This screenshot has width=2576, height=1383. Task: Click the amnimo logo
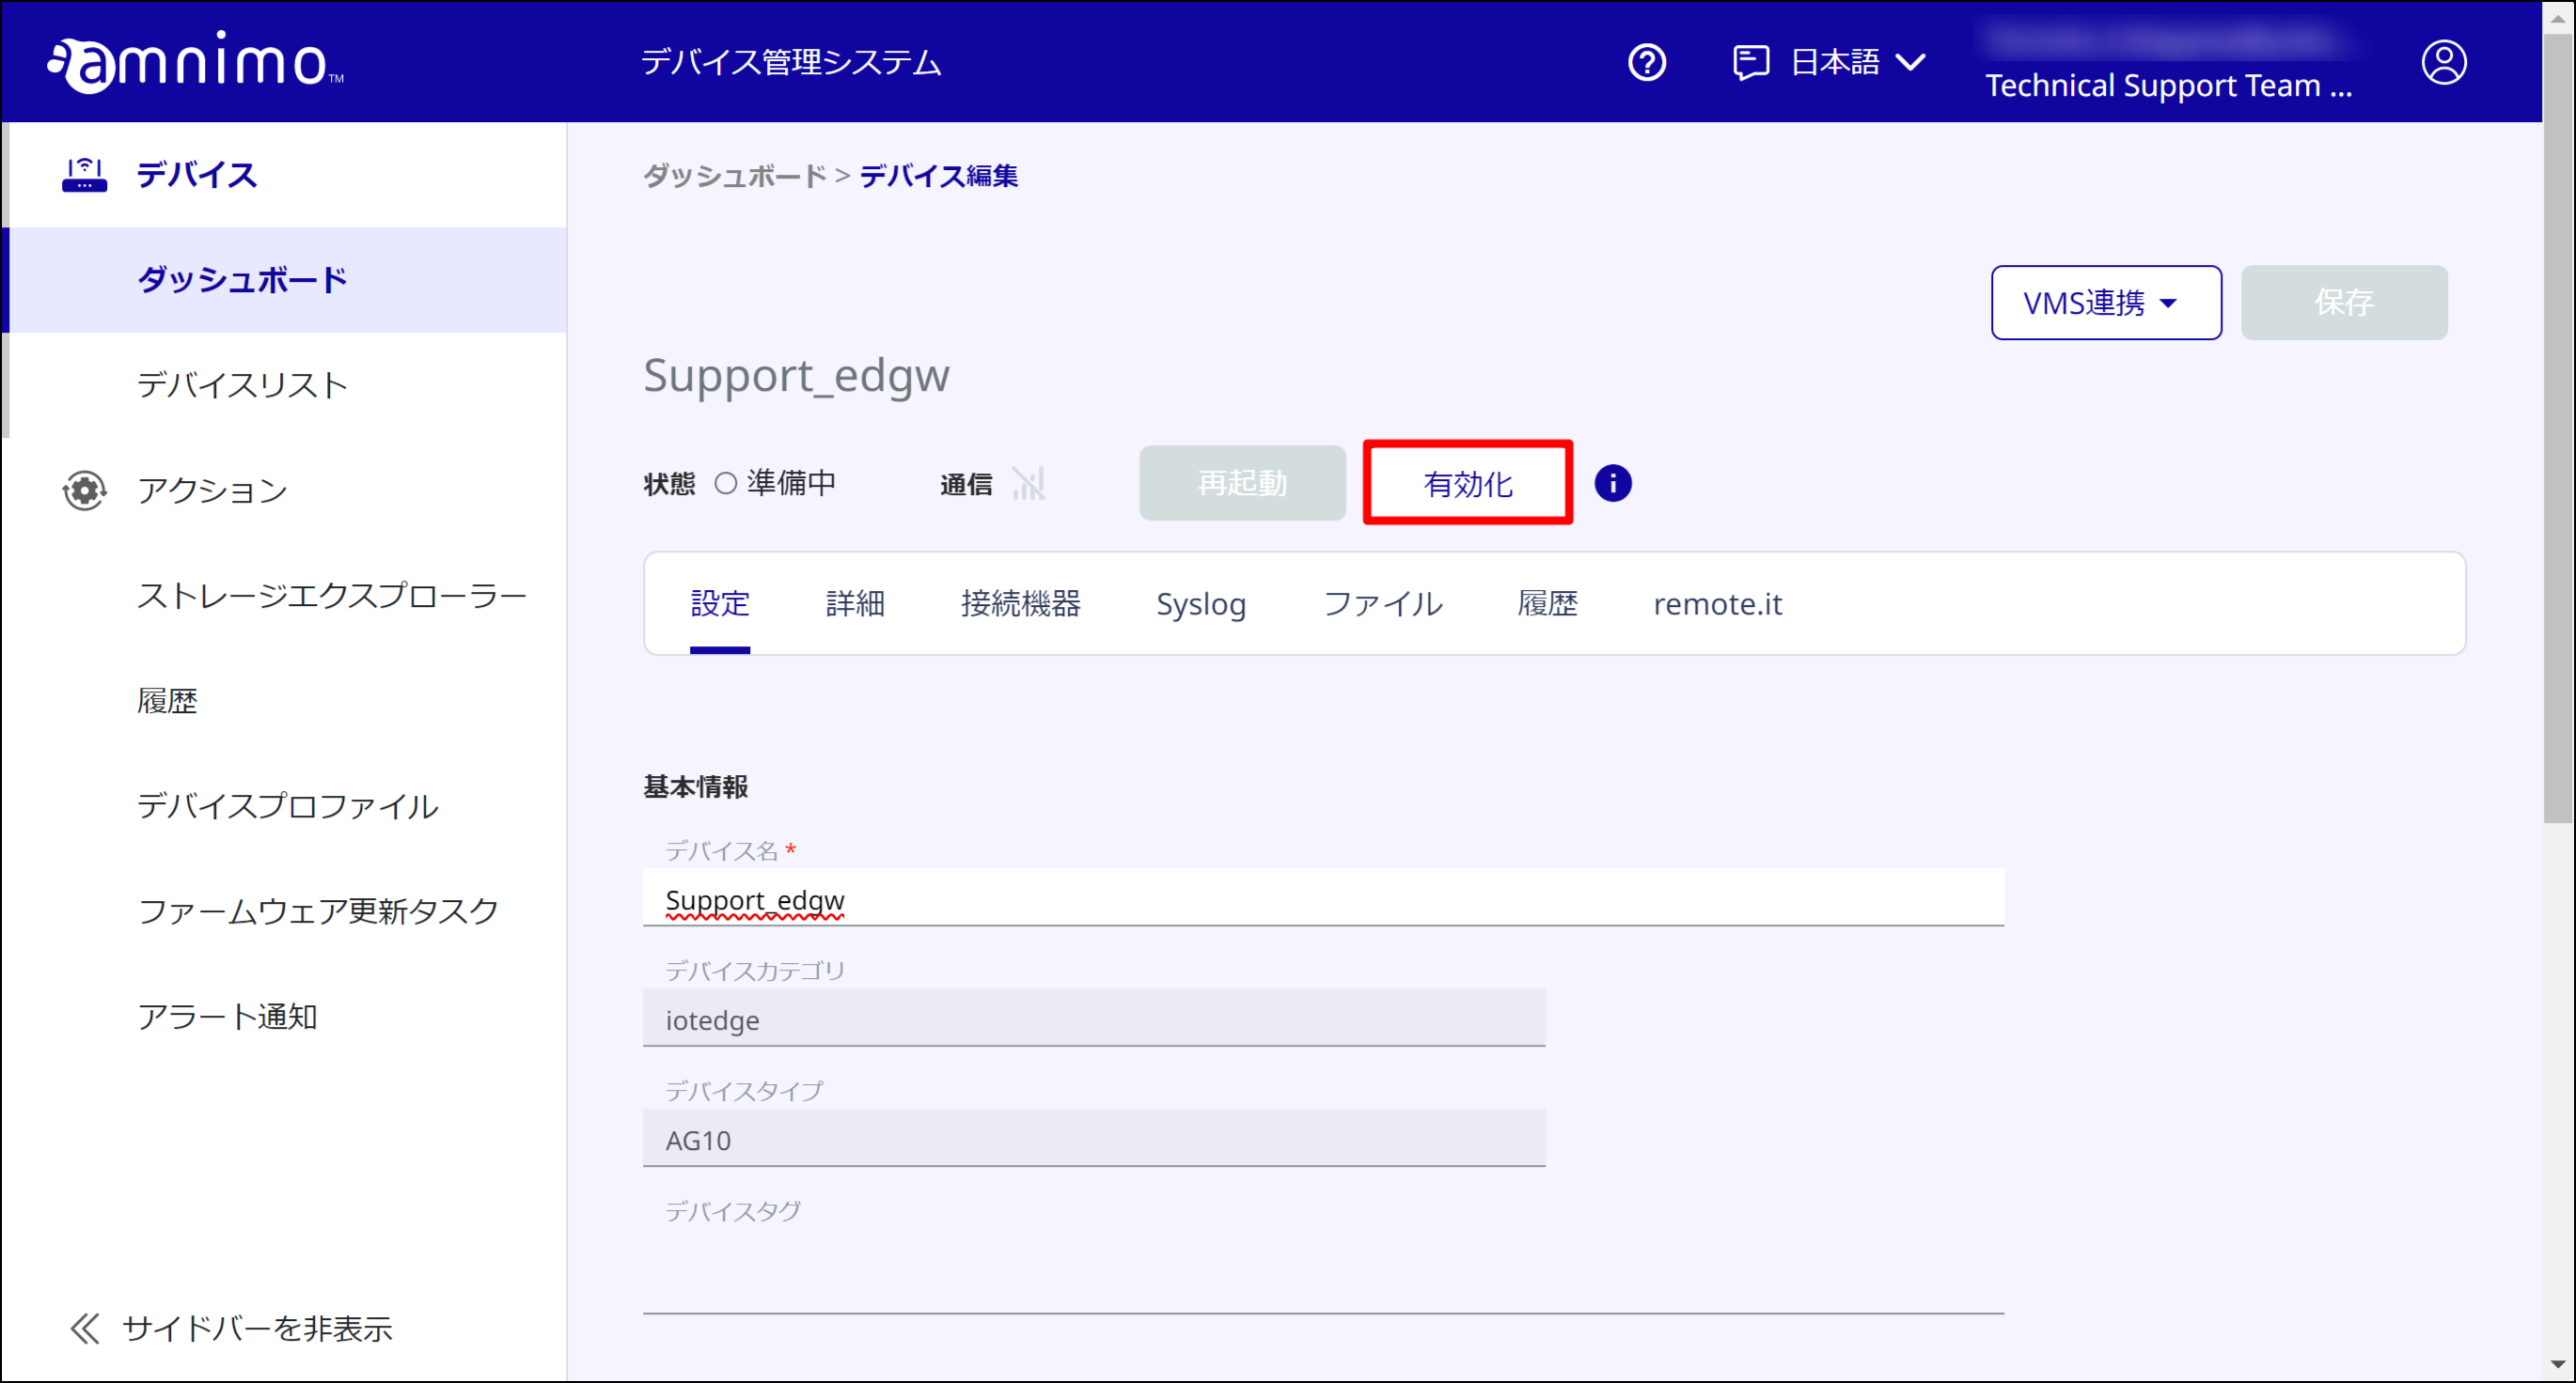[195, 62]
